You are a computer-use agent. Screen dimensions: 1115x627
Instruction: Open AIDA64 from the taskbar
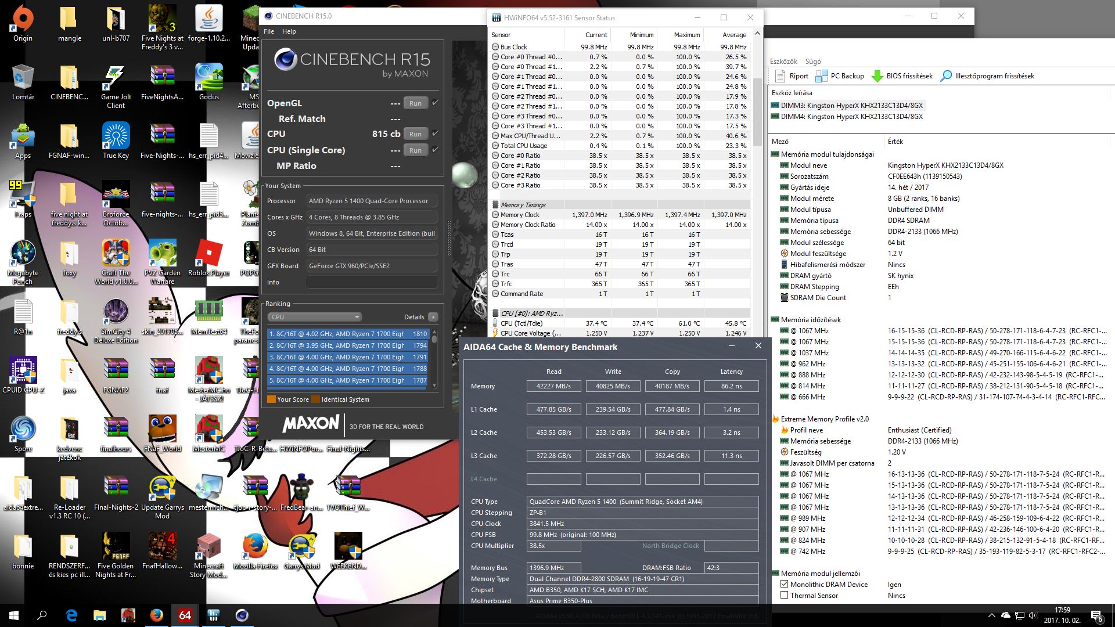[185, 615]
